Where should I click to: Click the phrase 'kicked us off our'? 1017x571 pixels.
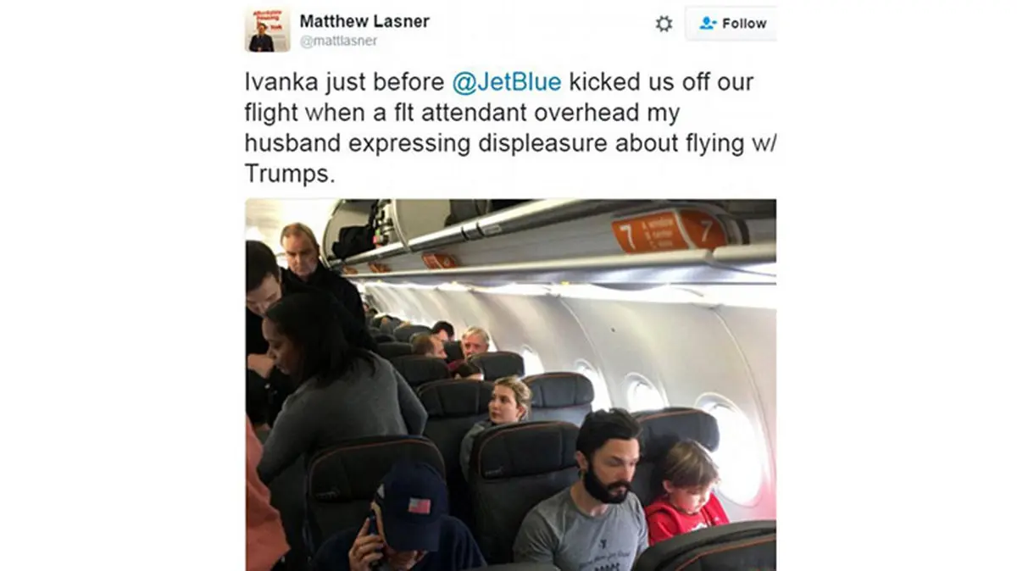pyautogui.click(x=661, y=82)
